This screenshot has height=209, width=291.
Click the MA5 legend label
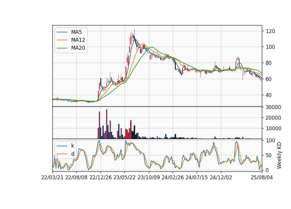76,32
